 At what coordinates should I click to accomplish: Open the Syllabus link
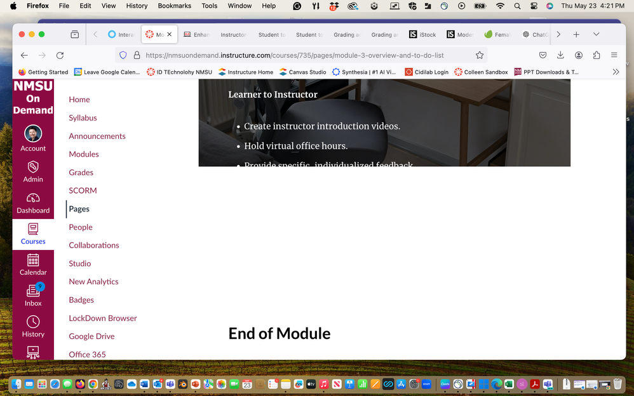(83, 117)
